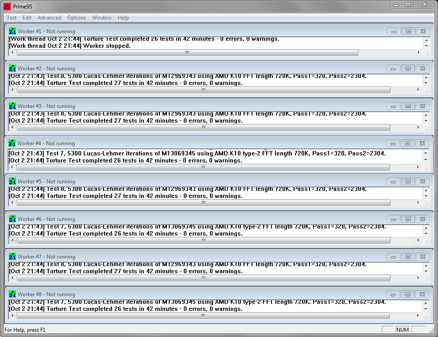Click Worker #6 'Torture Test completed 26 tests' line

point(126,233)
